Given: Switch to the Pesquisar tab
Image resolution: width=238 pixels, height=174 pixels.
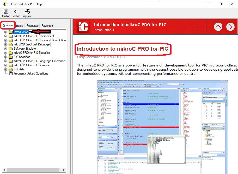Looking at the screenshot, I should [33, 26].
